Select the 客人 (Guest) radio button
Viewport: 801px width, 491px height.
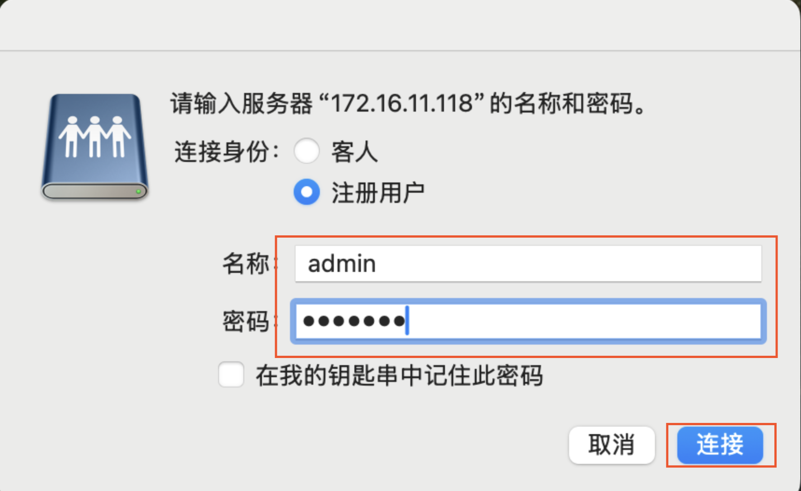point(307,151)
